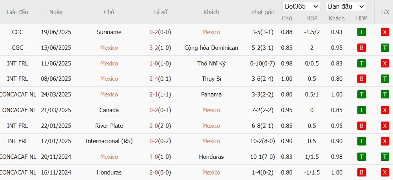Click green T badge in T/X column for Honduras 20/11/2024
The height and width of the screenshot is (180, 393).
[385, 157]
